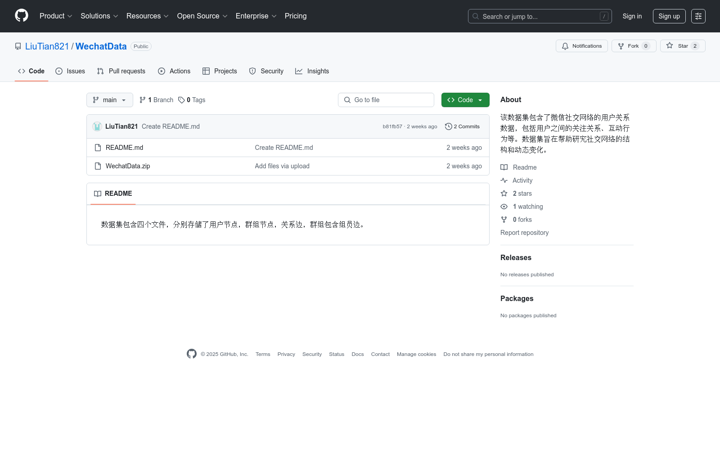Open the repository Security tab
720x450 pixels.
coord(266,71)
